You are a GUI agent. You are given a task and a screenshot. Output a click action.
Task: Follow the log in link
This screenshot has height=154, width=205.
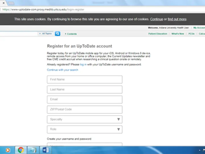point(83,64)
